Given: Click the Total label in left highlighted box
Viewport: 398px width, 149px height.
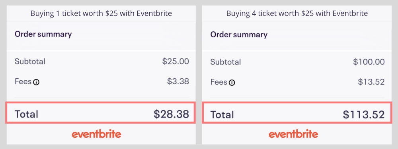Looking at the screenshot, I should tap(26, 114).
